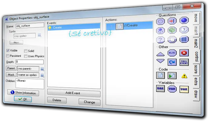Select the Execute Script icon
This screenshot has width=208, height=121.
click(x=172, y=76)
